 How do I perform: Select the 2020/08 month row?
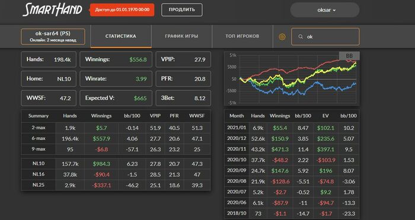click(x=292, y=181)
